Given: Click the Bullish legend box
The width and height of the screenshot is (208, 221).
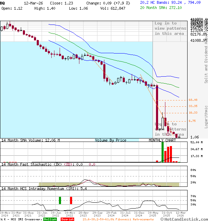Looking at the screenshot, I should point(50,219).
